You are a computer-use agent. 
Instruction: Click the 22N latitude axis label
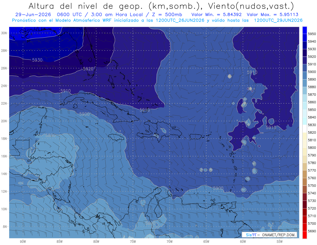[x=4, y=103]
